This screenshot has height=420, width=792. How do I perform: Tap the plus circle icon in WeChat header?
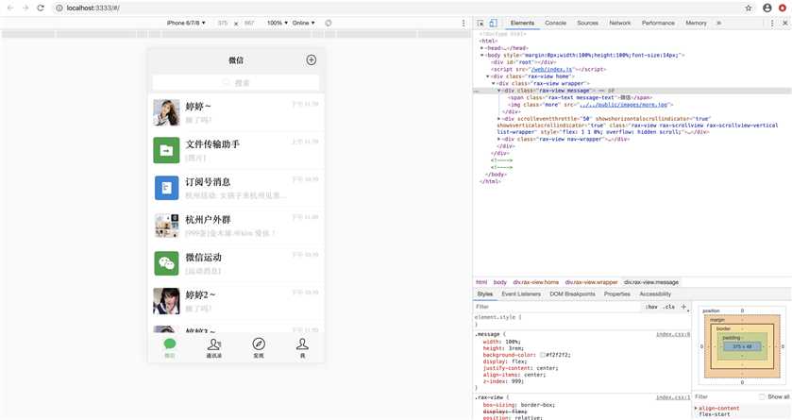[312, 60]
